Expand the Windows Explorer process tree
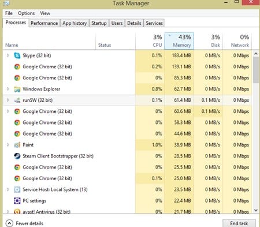The image size is (260, 227). pyautogui.click(x=8, y=89)
